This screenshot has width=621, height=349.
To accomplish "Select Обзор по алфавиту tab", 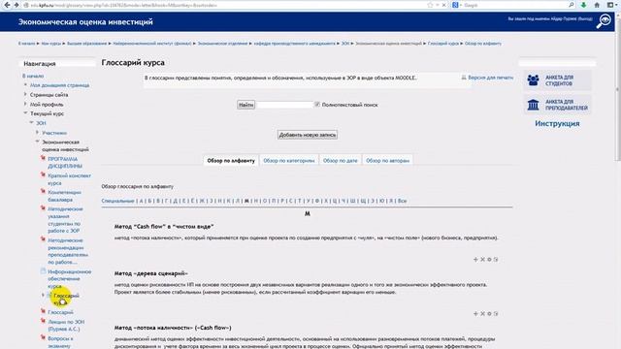I will (231, 161).
